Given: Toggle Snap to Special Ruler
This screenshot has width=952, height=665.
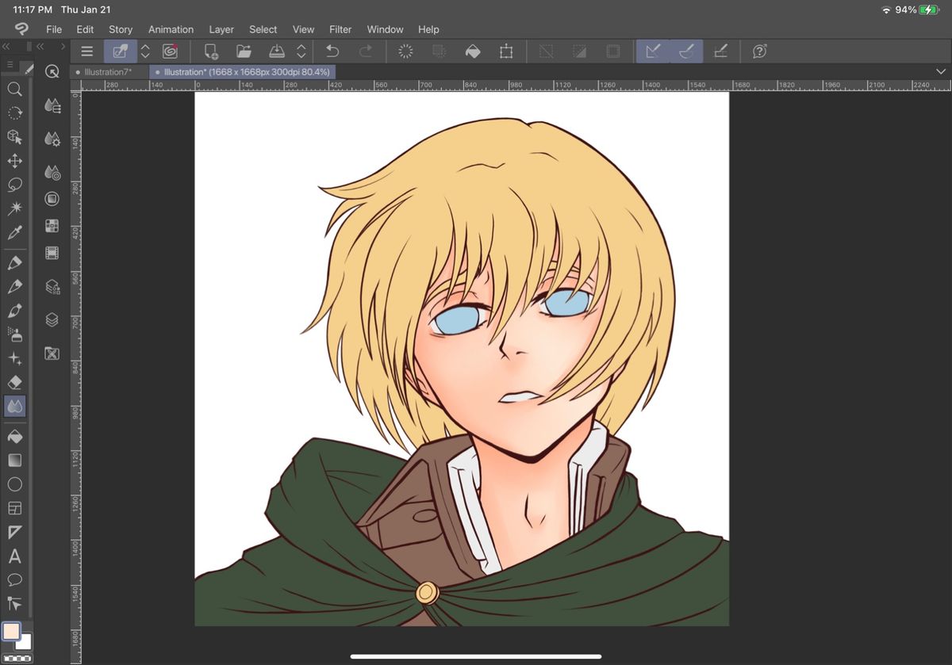Looking at the screenshot, I should (686, 52).
